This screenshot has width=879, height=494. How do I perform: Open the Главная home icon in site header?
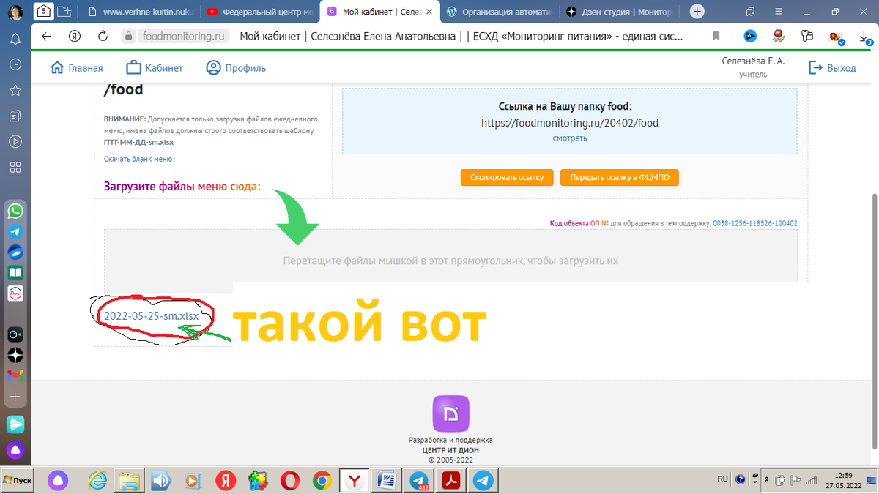(58, 68)
